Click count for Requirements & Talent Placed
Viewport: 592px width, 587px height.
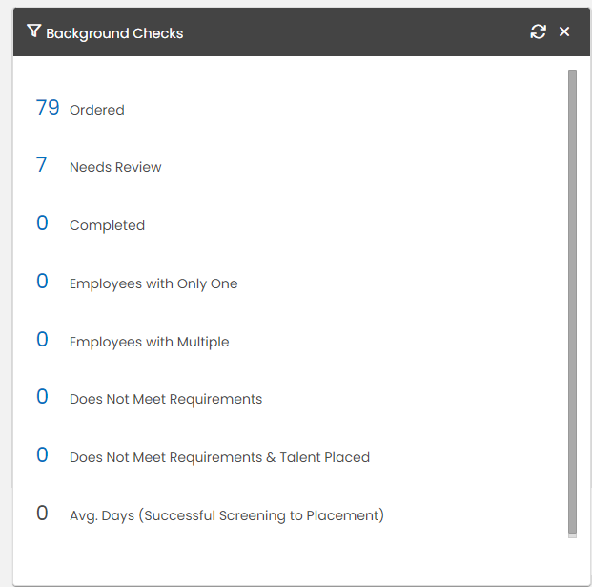pos(42,454)
